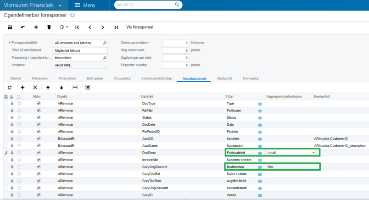Viewport: 369px width, 200px height.
Task: Click the Vis forespørsel button
Action: (x=139, y=28)
